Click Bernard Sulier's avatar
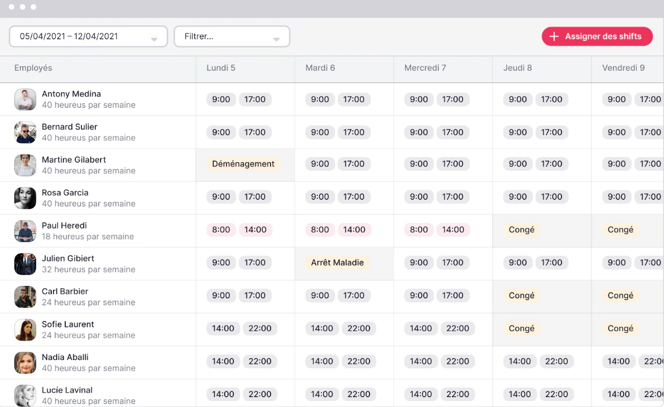The height and width of the screenshot is (407, 664). [x=25, y=132]
